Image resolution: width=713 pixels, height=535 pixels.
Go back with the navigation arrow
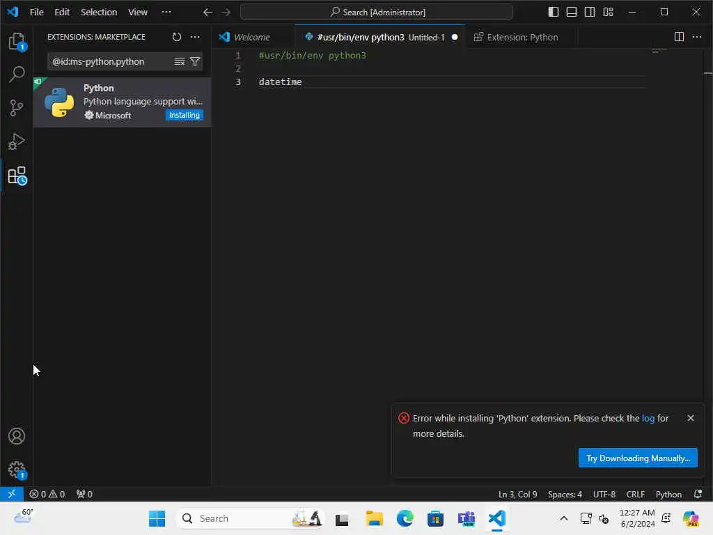click(x=207, y=13)
